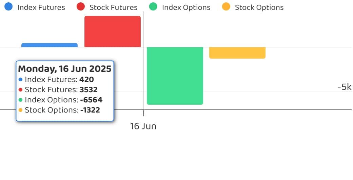Toggle the Index Options green legend circle

153,6
